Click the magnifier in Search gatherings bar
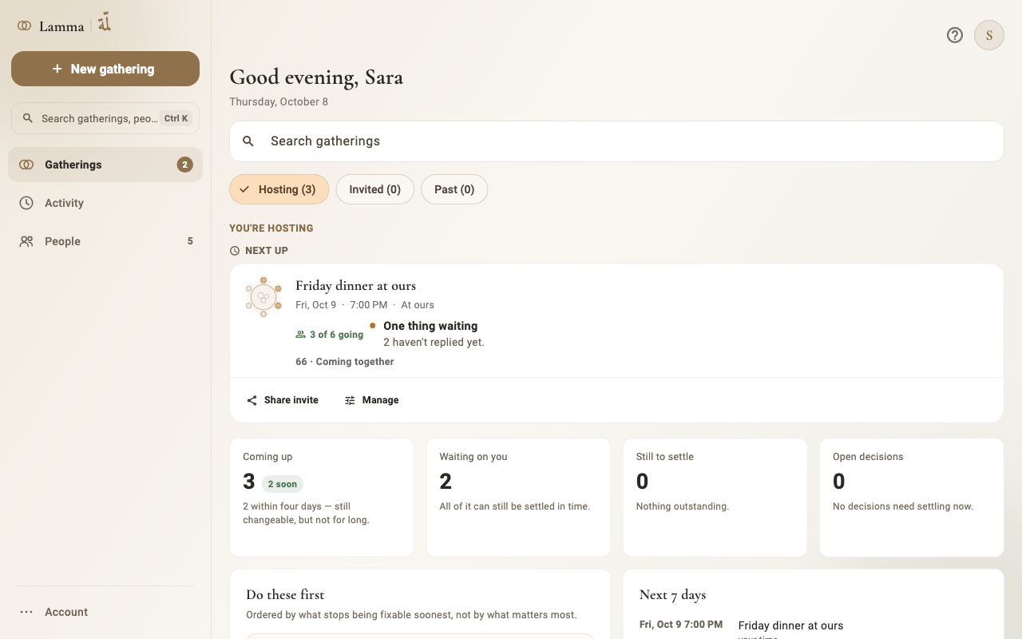The image size is (1022, 639). tap(248, 141)
